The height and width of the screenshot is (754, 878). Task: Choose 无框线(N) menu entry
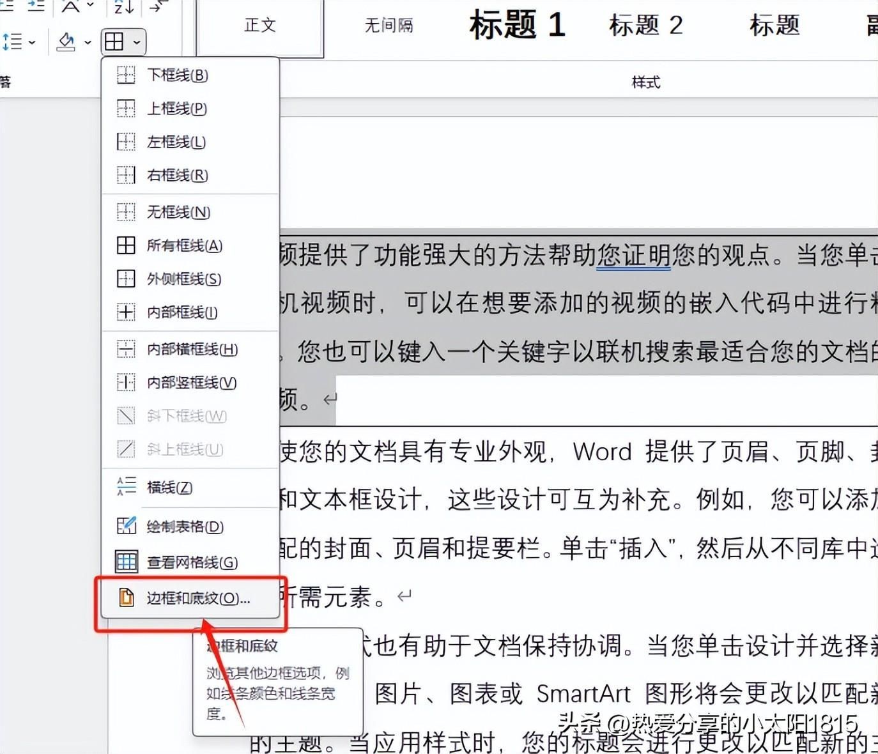pos(190,212)
